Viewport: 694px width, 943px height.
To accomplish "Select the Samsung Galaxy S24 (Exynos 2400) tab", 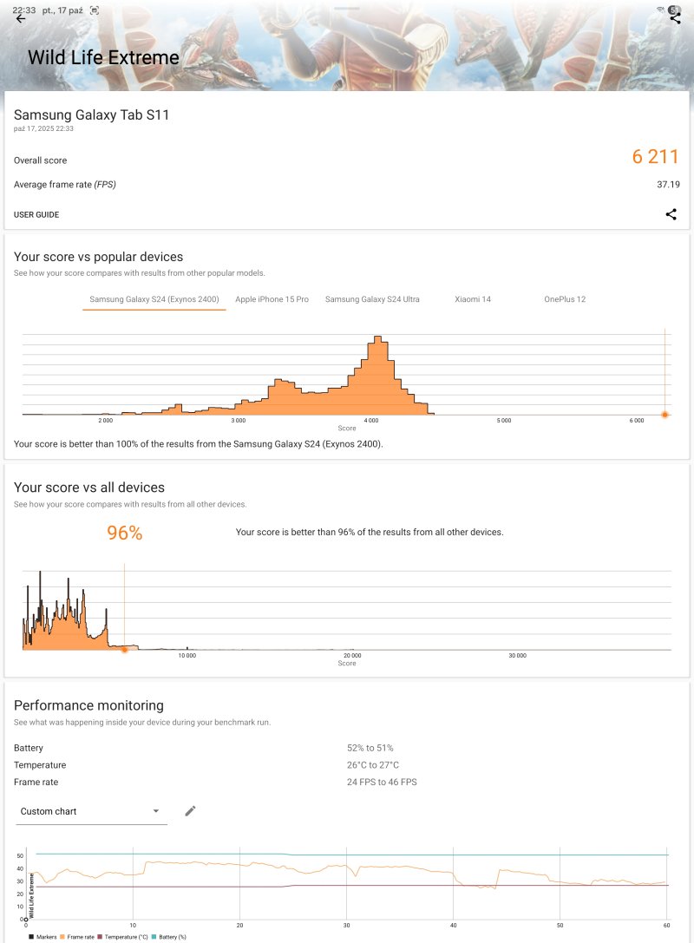I will (154, 299).
